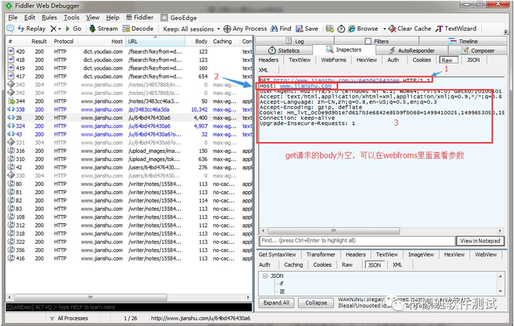The image size is (514, 326).
Task: Click Any Process target icon
Action: click(227, 29)
